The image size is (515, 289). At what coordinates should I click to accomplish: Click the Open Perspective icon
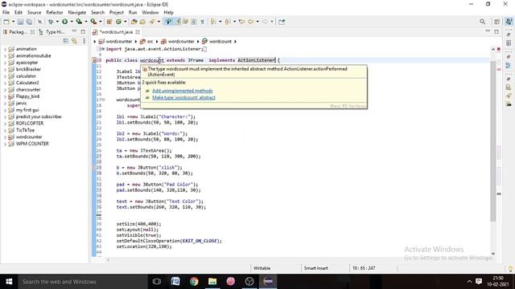496,22
